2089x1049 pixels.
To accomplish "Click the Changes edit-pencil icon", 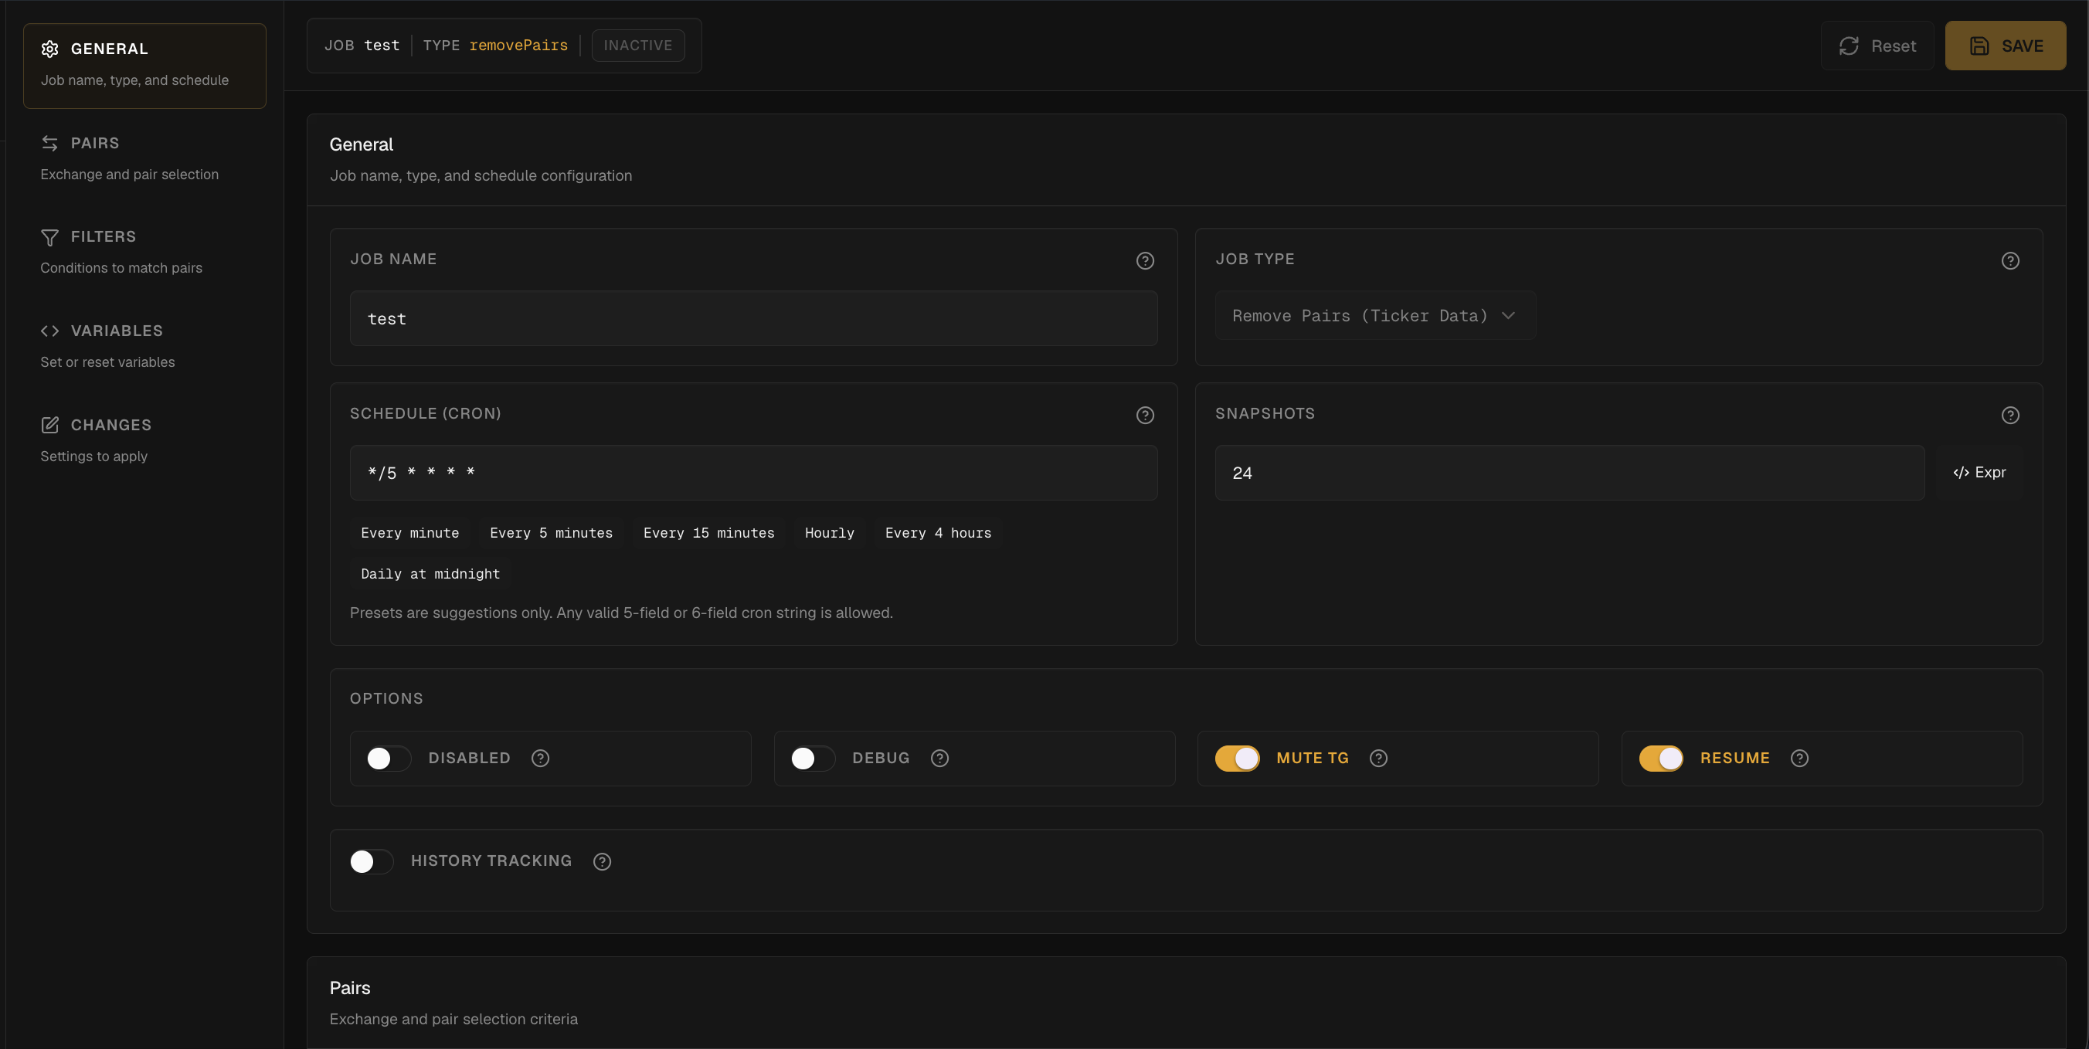I will (x=49, y=425).
